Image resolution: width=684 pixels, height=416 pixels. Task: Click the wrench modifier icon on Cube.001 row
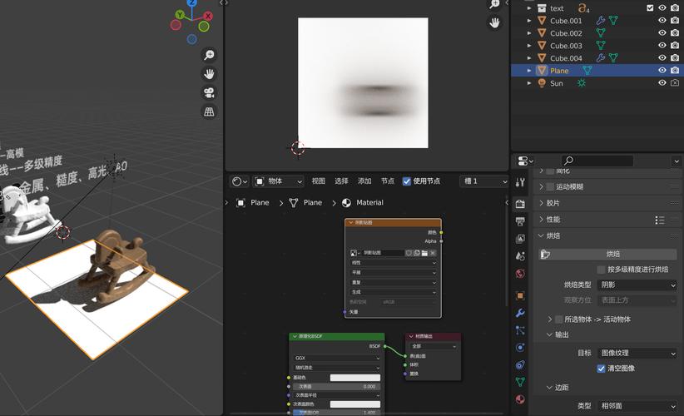(x=601, y=21)
